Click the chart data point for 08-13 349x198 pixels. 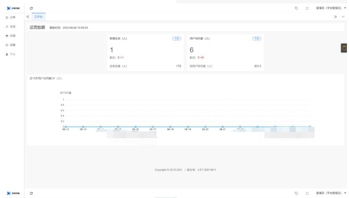tap(83, 127)
